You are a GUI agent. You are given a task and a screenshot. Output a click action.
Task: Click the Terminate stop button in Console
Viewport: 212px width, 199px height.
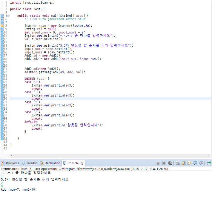(x=158, y=163)
